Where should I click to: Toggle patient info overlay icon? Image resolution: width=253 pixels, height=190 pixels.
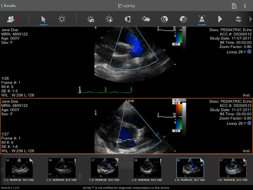(202, 19)
